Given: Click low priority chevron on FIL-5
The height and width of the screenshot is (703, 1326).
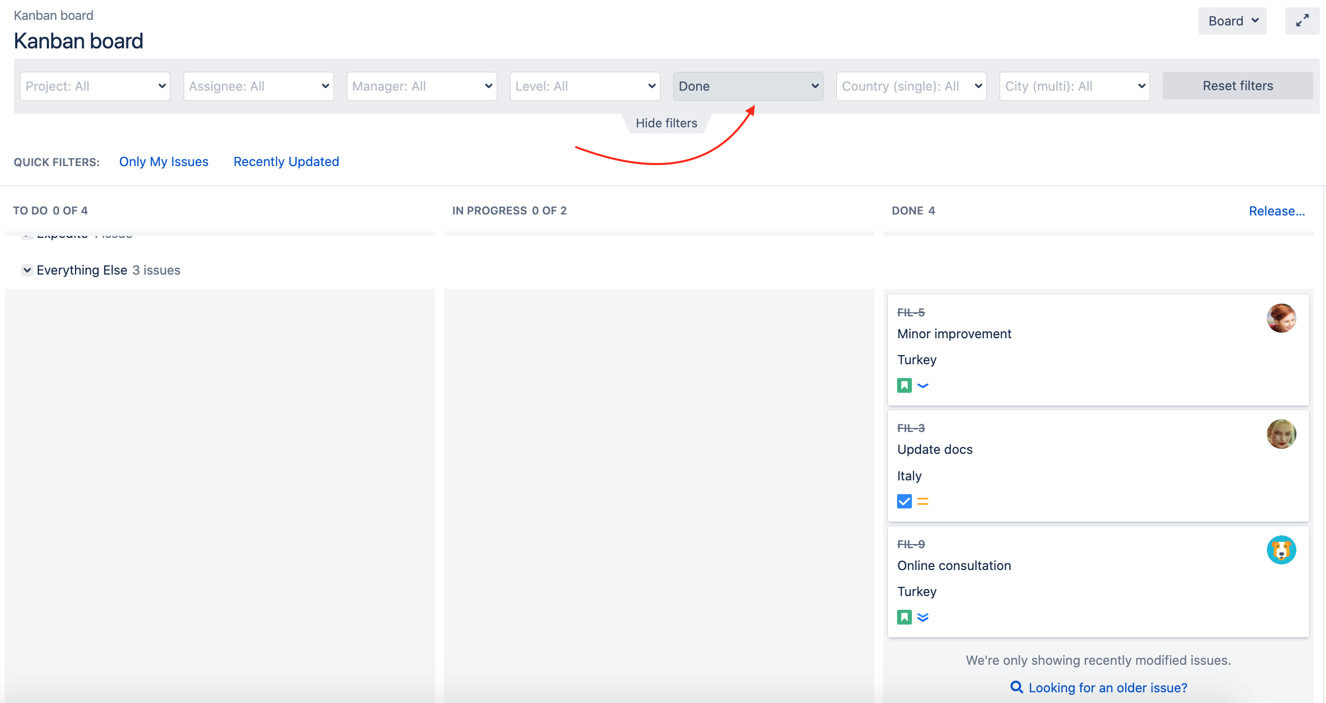Looking at the screenshot, I should point(923,385).
